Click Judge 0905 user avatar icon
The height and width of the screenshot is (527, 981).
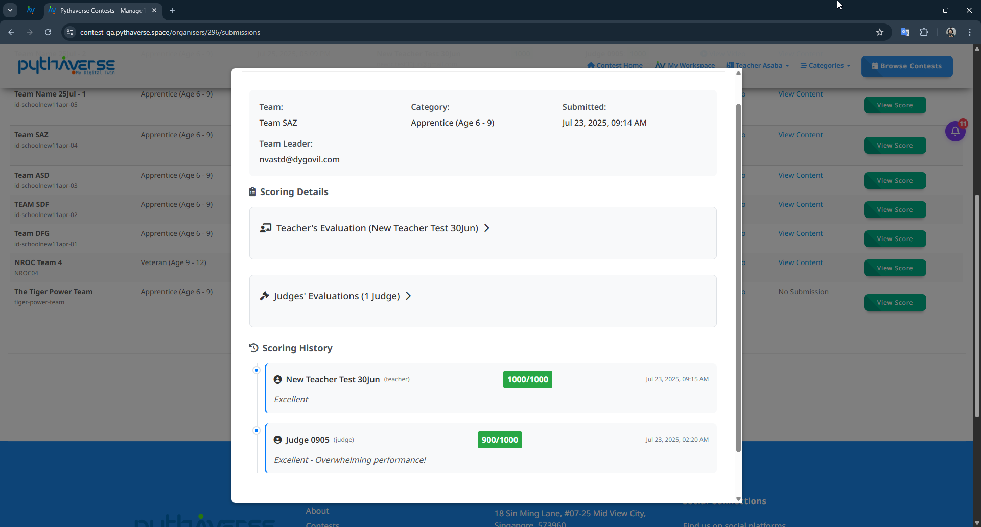tap(278, 440)
